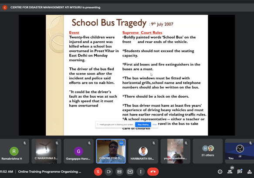This screenshot has width=254, height=178.
Task: Select Ramakrishna H participant tile
Action: [14, 151]
